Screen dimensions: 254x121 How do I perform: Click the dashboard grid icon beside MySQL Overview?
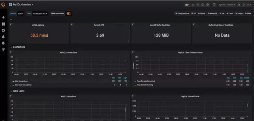[x=10, y=5]
